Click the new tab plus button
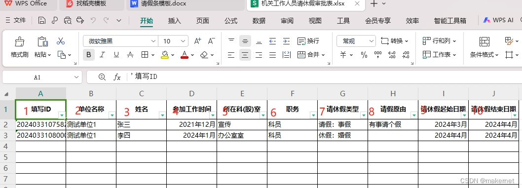Viewport: 522px width, 188px height. click(x=374, y=3)
